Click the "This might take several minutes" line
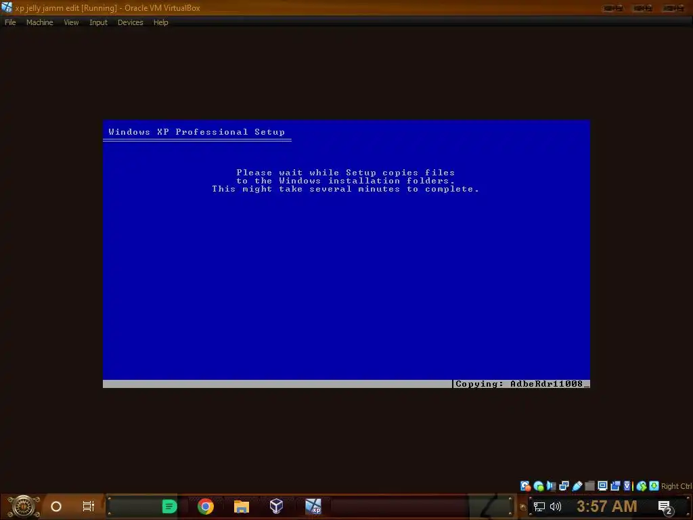Viewport: 693px width, 520px height. click(x=346, y=189)
